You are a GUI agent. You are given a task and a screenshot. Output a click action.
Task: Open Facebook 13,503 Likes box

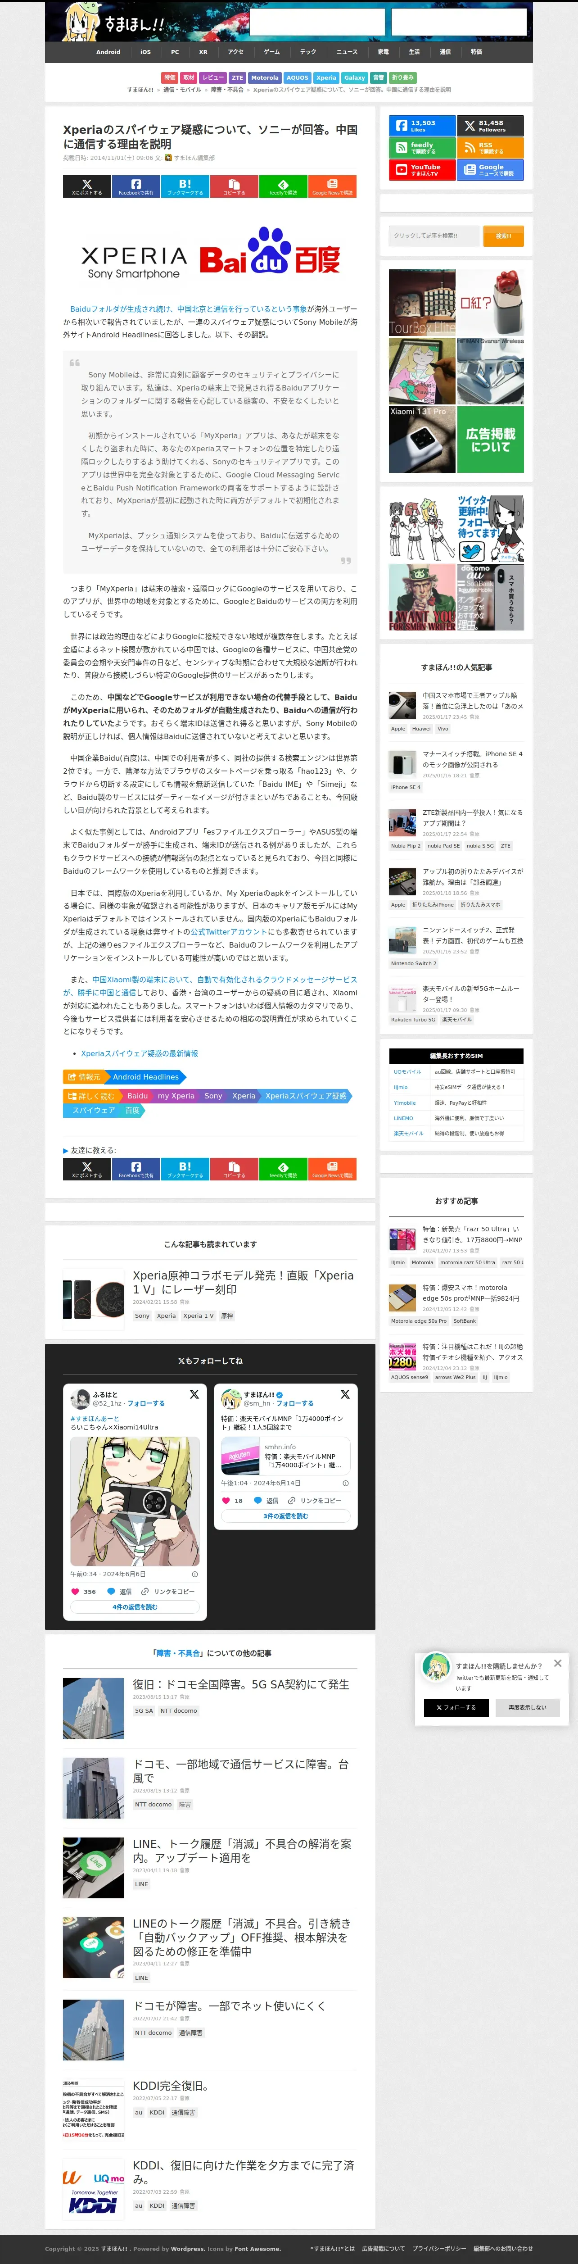pos(423,126)
